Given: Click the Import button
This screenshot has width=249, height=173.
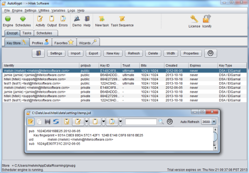Looking at the screenshot, I should point(76,53).
